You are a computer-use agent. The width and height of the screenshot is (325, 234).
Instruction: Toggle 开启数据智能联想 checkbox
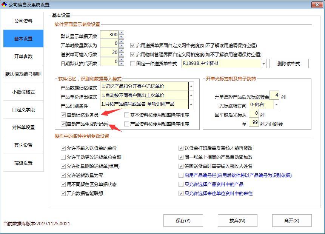63,193
